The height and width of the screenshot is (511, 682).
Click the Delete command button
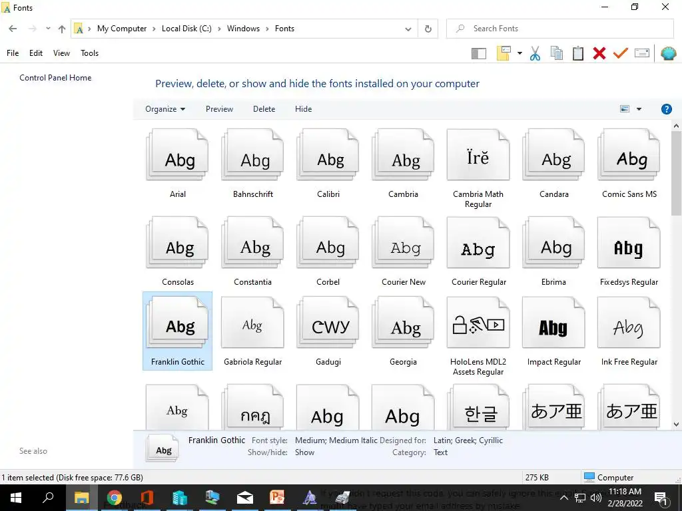point(264,109)
